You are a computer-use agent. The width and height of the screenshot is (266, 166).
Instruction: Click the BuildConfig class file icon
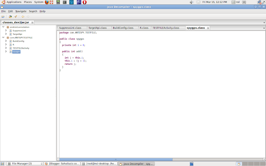coord(10,41)
